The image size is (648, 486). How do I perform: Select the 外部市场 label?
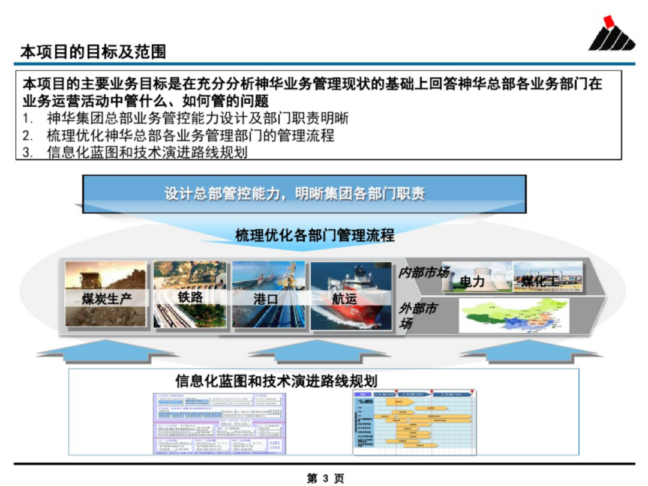coord(418,316)
